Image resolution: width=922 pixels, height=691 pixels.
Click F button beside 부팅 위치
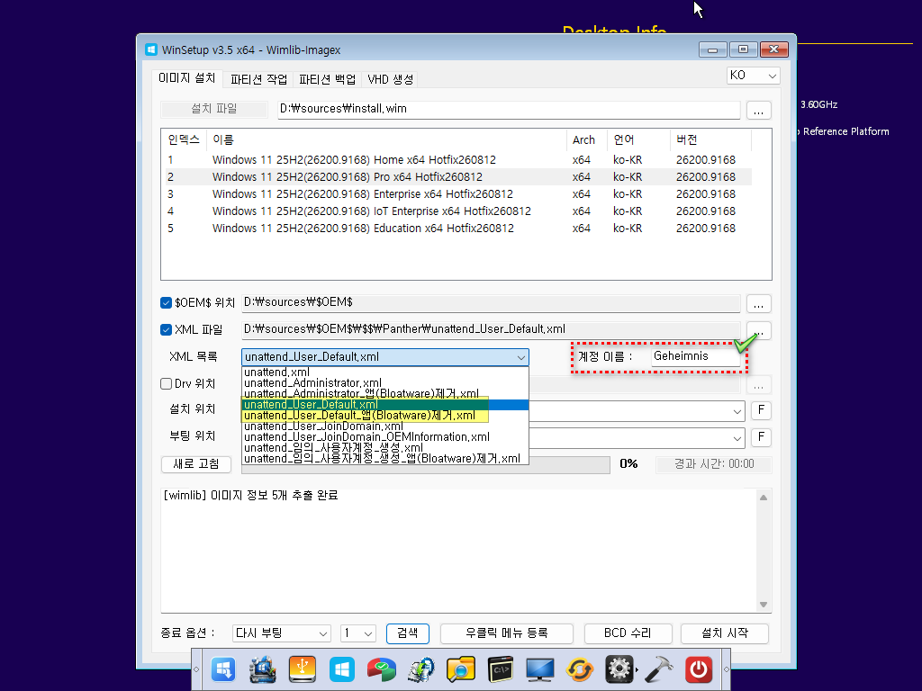click(761, 437)
